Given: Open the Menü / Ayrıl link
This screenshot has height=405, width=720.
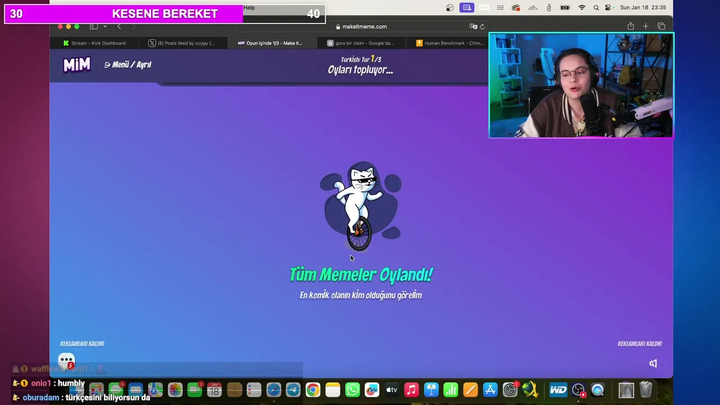Looking at the screenshot, I should pyautogui.click(x=128, y=65).
